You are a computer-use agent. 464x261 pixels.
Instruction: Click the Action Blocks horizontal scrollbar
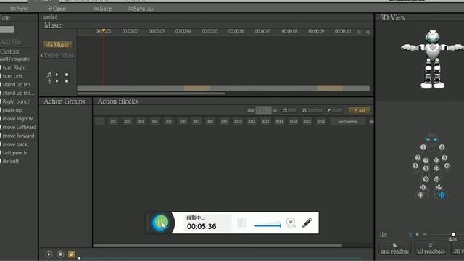pyautogui.click(x=217, y=245)
